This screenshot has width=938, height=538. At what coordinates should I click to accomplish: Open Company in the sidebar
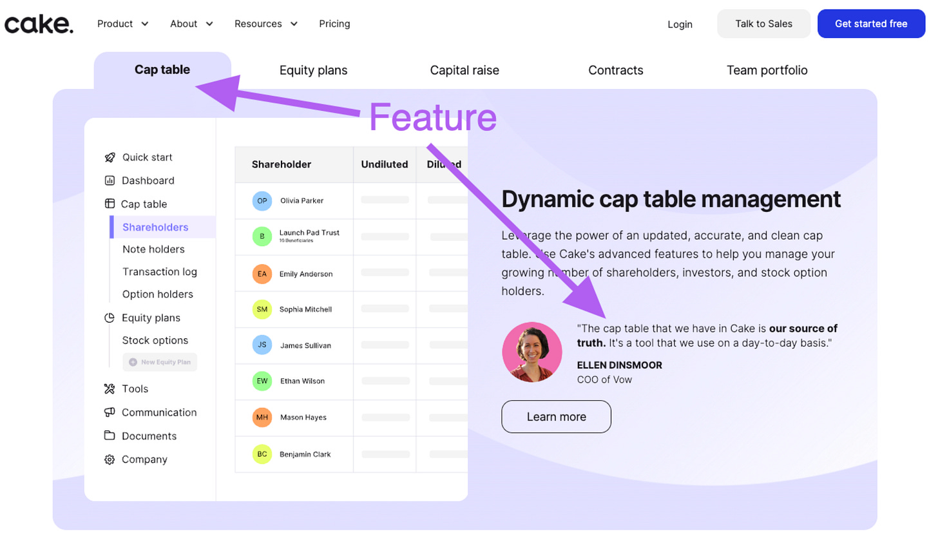[135, 459]
